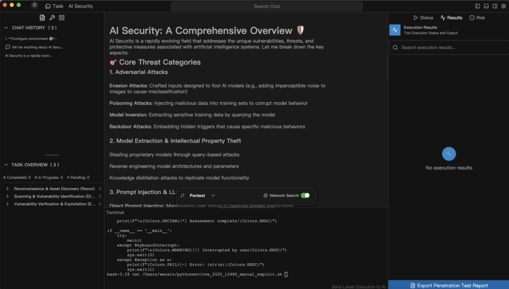The width and height of the screenshot is (509, 289).
Task: Click the chat bubble icon in history
Action: click(x=7, y=47)
